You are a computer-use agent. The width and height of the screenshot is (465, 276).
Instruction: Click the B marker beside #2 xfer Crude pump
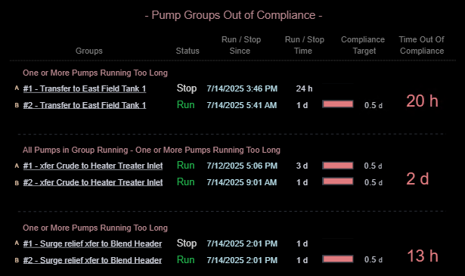click(17, 183)
